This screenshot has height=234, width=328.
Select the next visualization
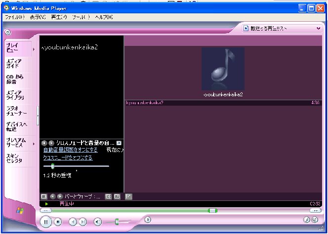tap(60, 196)
